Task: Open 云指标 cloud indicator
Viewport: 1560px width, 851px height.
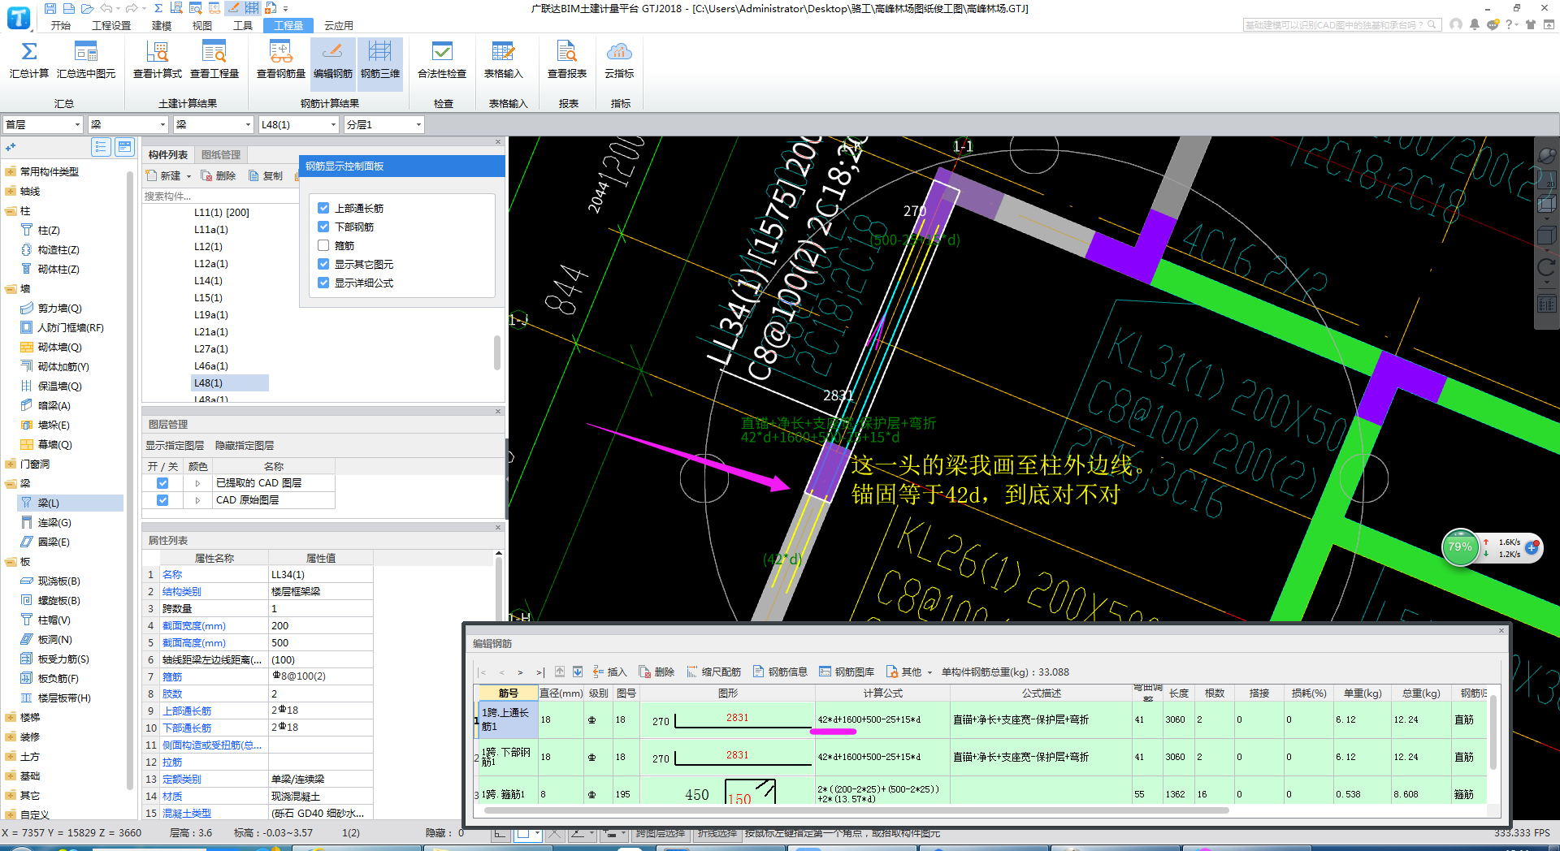Action: click(x=619, y=59)
